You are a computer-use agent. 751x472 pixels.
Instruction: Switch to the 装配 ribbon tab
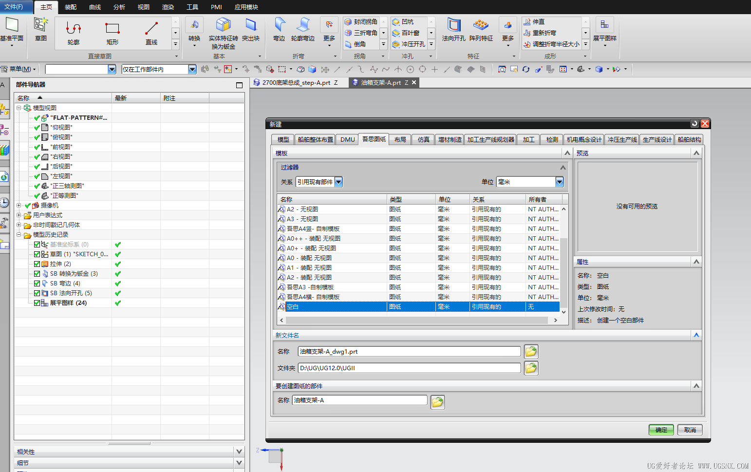pos(71,7)
